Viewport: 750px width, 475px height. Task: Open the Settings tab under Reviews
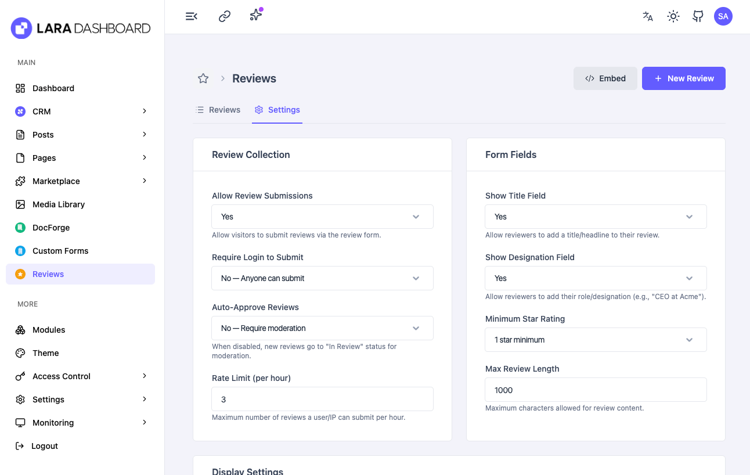pyautogui.click(x=277, y=109)
